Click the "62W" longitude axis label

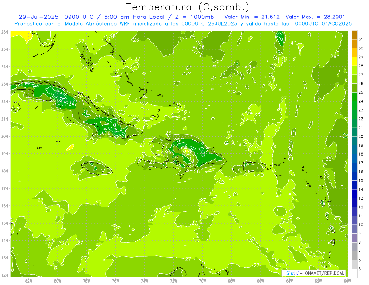(x=318, y=281)
